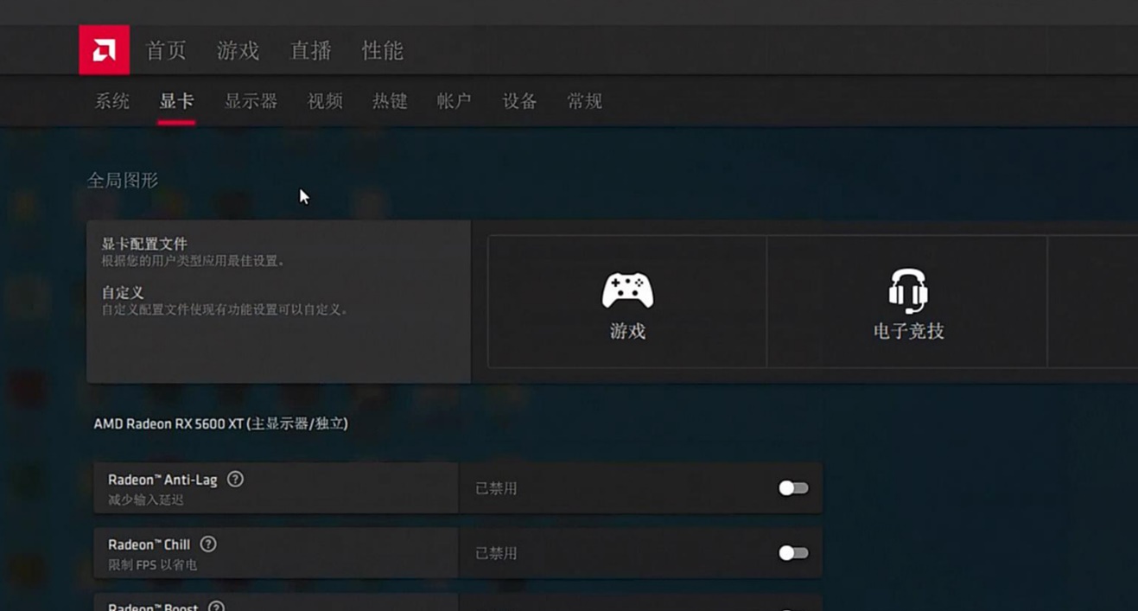Click the 根据您的用户类型应用最佳设置 description
1138x611 pixels.
(194, 261)
